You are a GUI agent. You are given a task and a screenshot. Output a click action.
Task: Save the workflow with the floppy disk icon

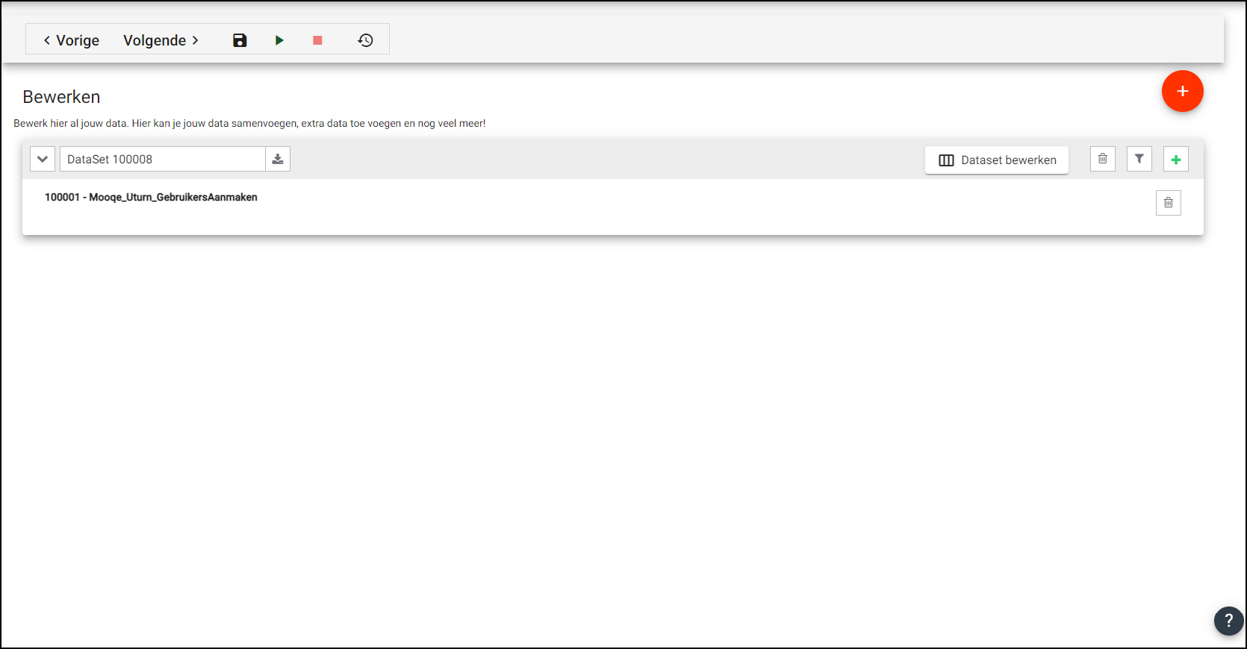click(240, 40)
